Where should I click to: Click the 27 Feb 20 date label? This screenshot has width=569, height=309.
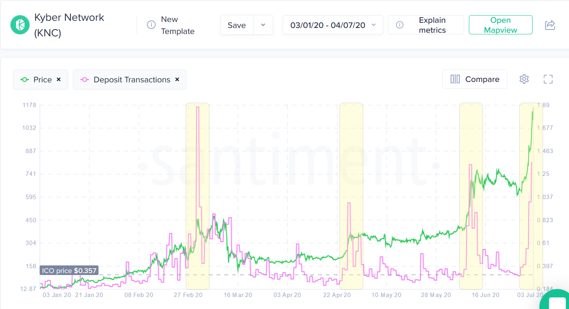188,295
